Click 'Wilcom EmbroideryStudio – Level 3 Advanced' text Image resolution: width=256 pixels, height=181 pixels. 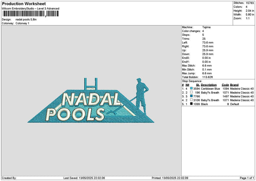click(31, 9)
